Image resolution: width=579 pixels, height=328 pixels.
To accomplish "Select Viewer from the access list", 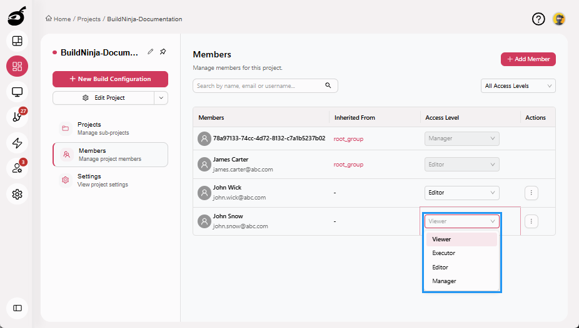I will click(x=461, y=239).
